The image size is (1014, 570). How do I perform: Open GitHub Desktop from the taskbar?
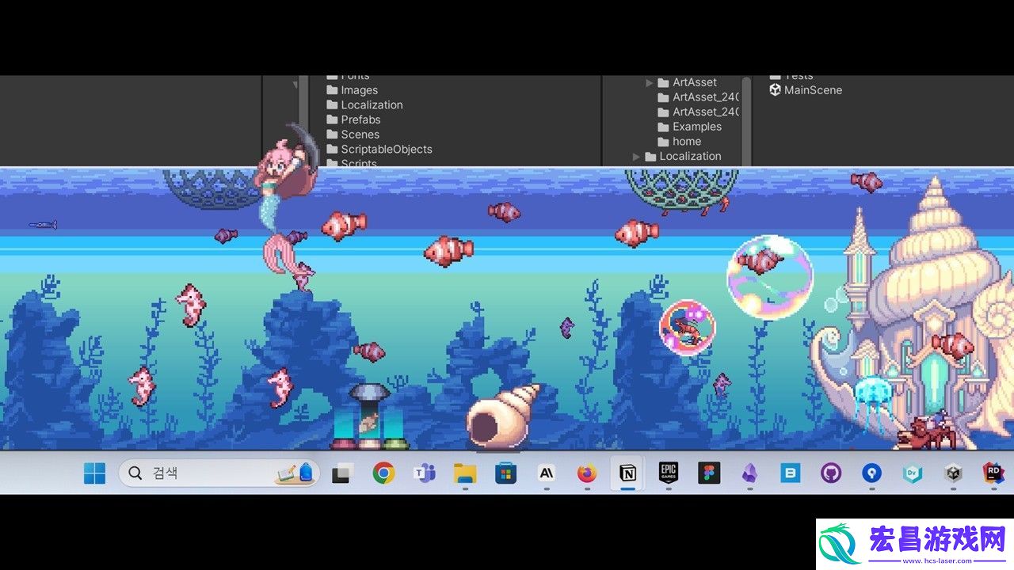click(x=830, y=473)
